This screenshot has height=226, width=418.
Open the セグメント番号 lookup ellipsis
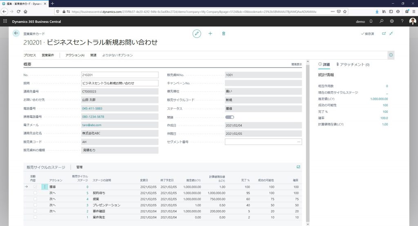299,142
